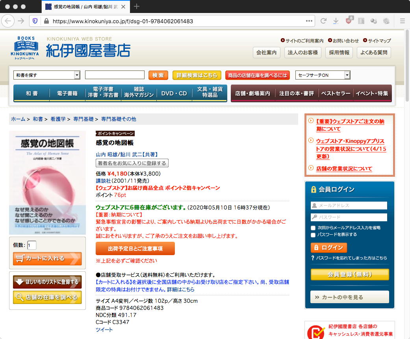Click the 看護学 breadcrumb link
The width and height of the screenshot is (410, 339).
point(58,119)
